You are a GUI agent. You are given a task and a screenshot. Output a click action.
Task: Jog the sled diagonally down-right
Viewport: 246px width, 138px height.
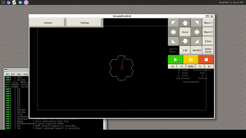coord(196,41)
